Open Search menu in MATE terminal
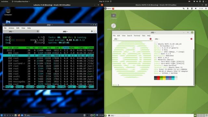This screenshot has width=208, height=117. click(130, 36)
